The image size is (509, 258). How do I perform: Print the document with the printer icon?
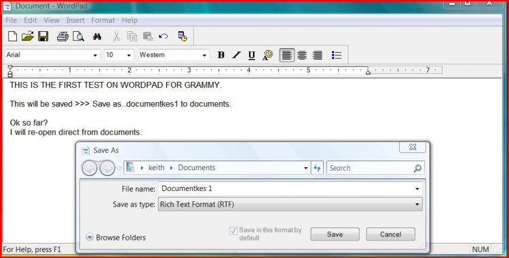point(62,37)
